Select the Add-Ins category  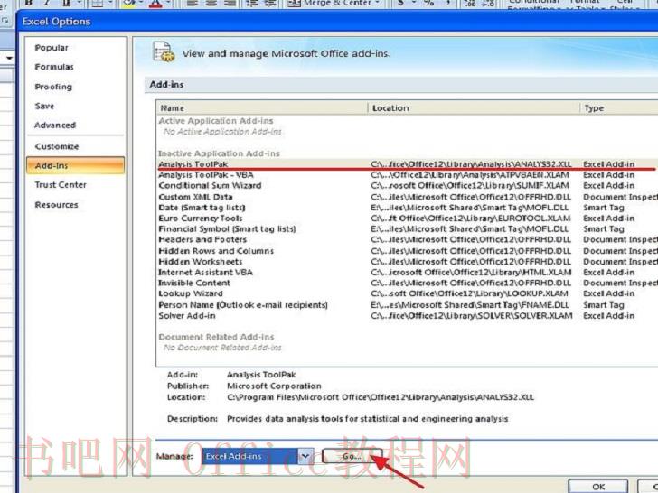pos(75,165)
